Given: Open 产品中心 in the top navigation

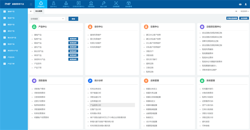Looking at the screenshot, I should pyautogui.click(x=41, y=4).
